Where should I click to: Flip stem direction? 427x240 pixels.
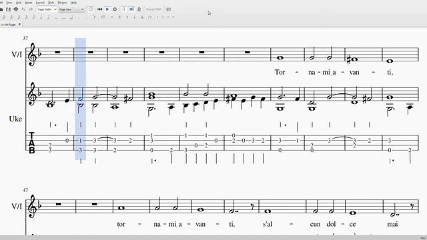click(x=149, y=17)
